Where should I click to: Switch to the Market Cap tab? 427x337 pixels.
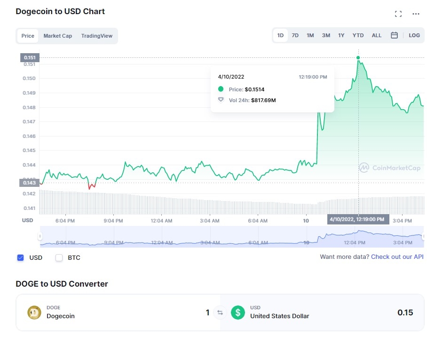point(58,36)
